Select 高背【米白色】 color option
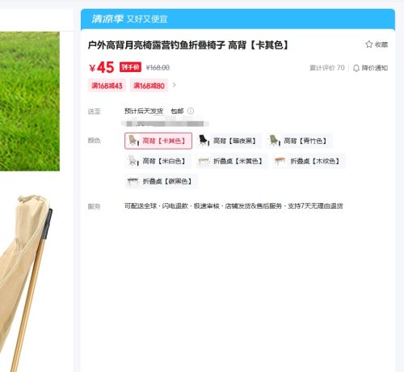This screenshot has width=404, height=372. (x=158, y=161)
